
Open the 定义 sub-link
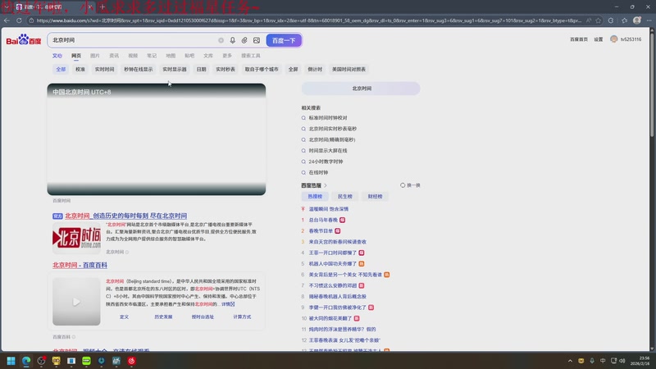tap(125, 317)
